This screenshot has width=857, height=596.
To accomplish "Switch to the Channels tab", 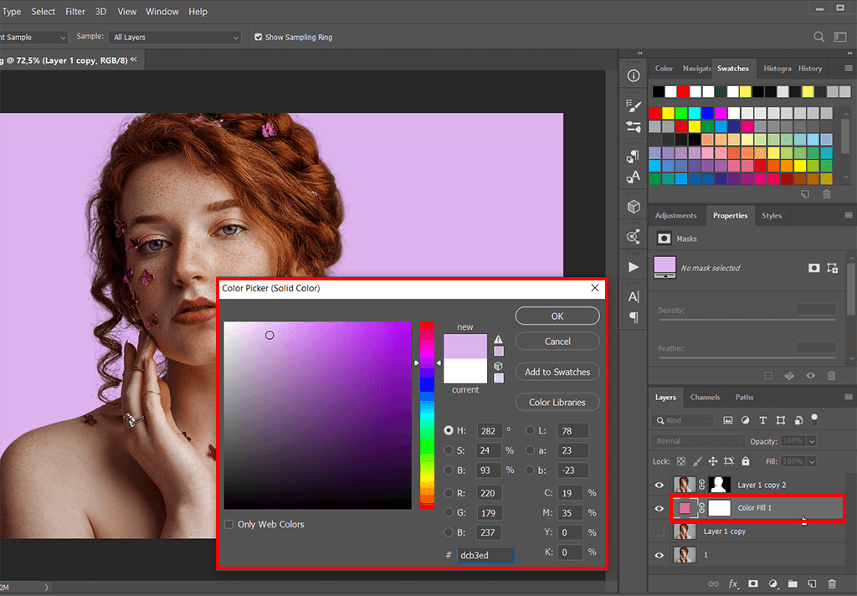I will pos(705,398).
